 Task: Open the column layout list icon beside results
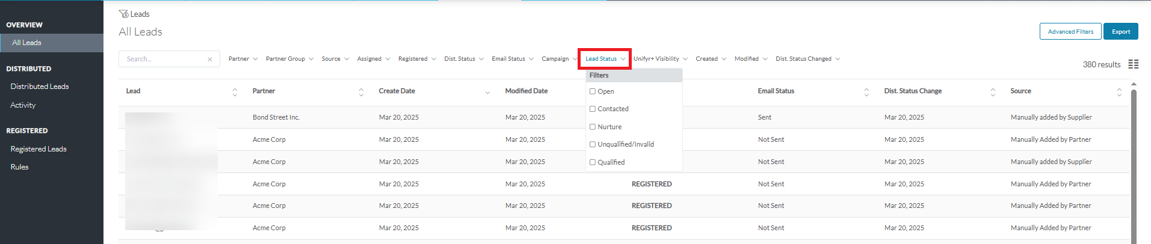coord(1134,64)
